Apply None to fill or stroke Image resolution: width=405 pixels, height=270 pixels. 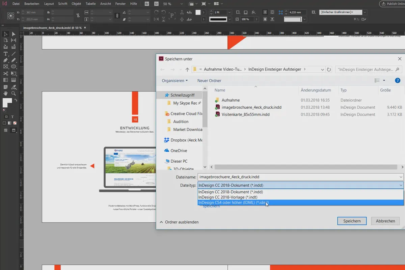click(x=14, y=123)
